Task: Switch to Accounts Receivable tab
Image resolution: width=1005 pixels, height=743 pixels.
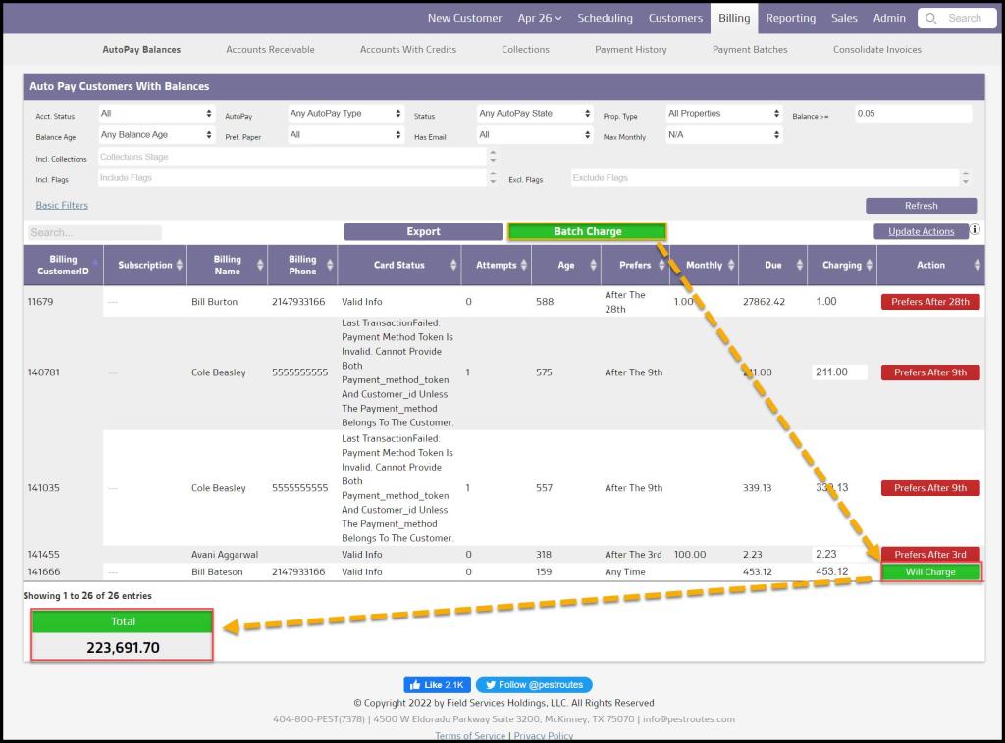Action: (x=270, y=50)
